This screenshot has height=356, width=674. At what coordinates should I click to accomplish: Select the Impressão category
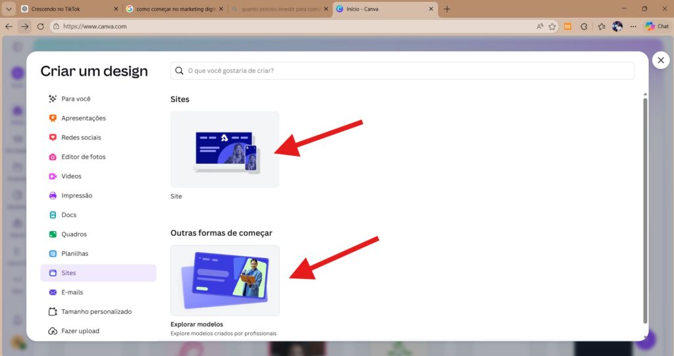click(x=98, y=195)
